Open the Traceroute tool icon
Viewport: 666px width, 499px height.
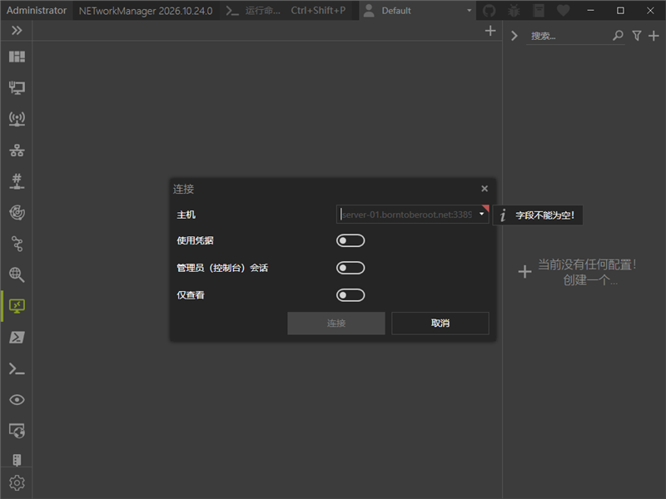[17, 244]
